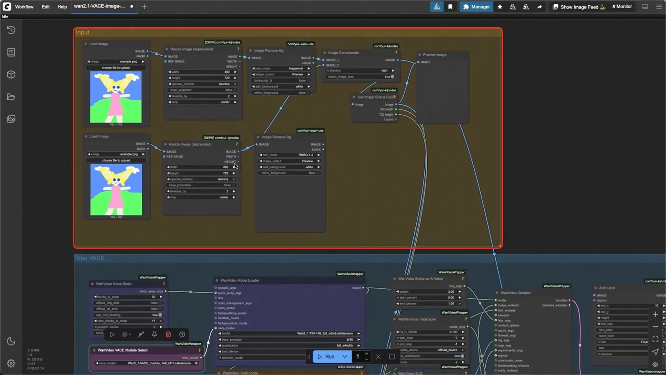Screen dimensions: 666x375
Task: Open the node library cube icon
Action: [x=11, y=75]
